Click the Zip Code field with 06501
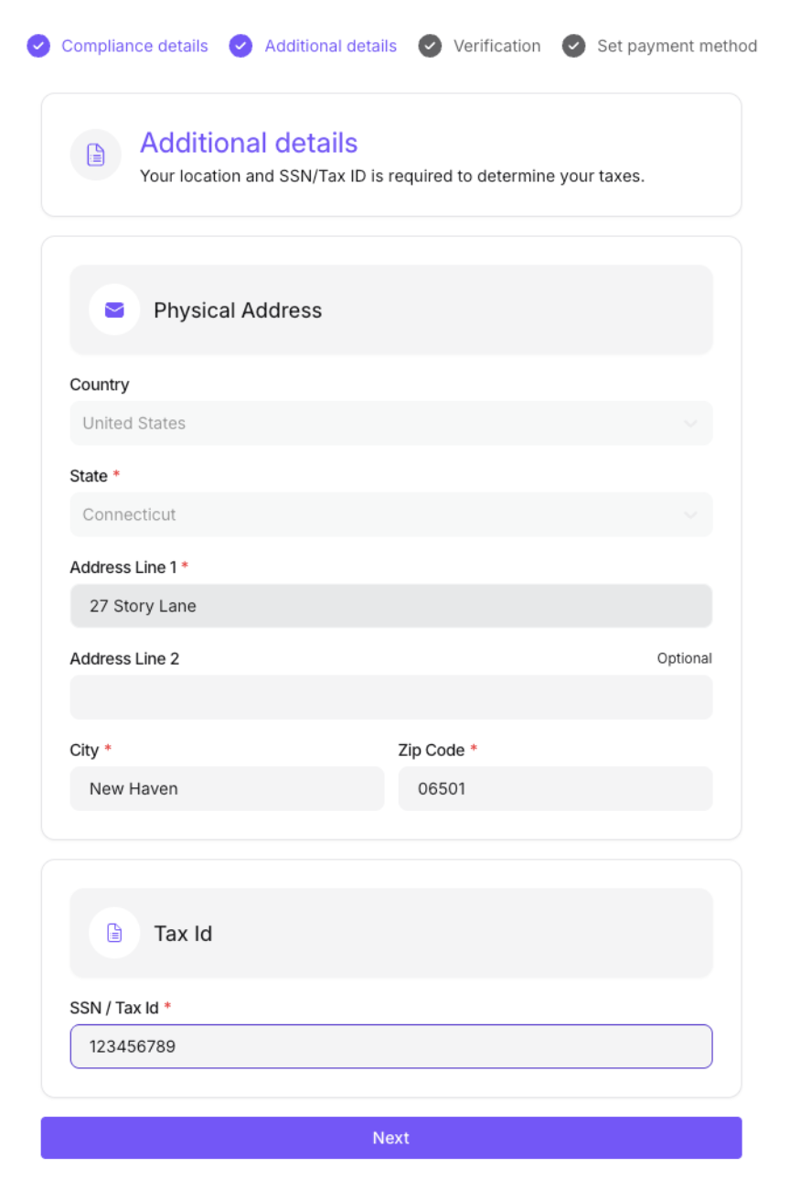Screen dimensions: 790x1201 pyautogui.click(x=555, y=788)
